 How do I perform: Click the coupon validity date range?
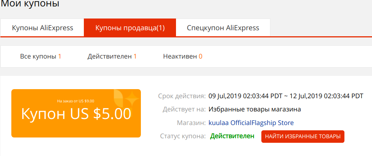pos(286,96)
